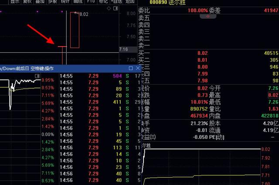Viewport: 279px width, 185px height.
Task: Open the 多股 multi-stock view
Action: (x=52, y=1)
